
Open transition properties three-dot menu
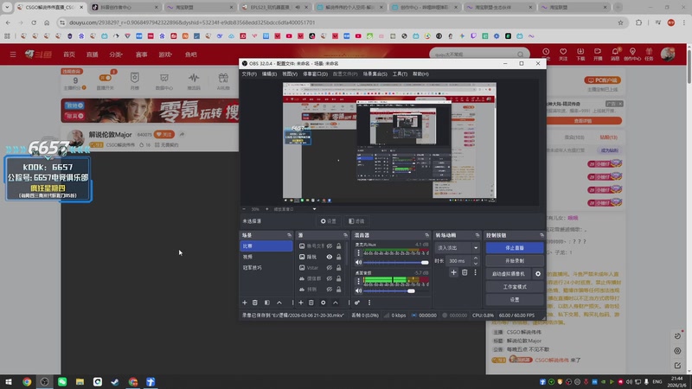475,272
